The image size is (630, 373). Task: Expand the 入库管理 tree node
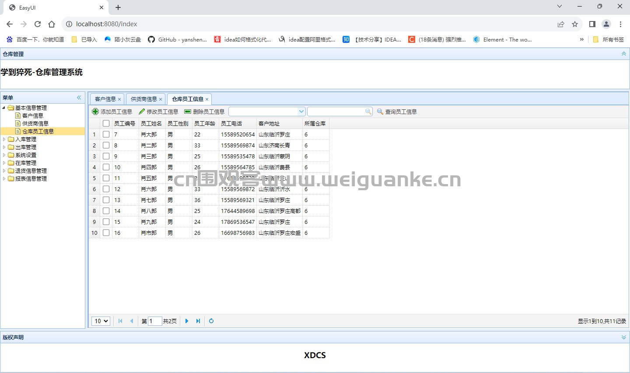[x=4, y=139]
